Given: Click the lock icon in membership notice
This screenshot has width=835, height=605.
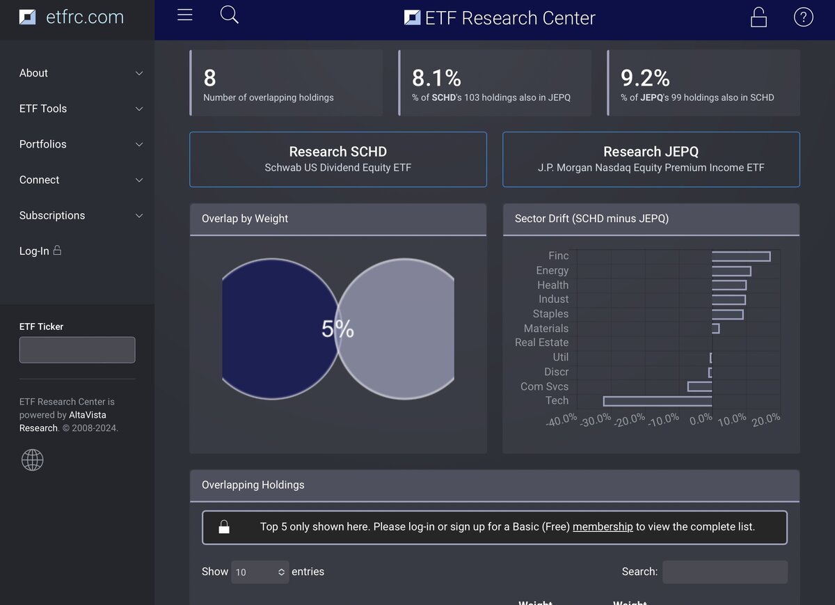Looking at the screenshot, I should (x=224, y=527).
